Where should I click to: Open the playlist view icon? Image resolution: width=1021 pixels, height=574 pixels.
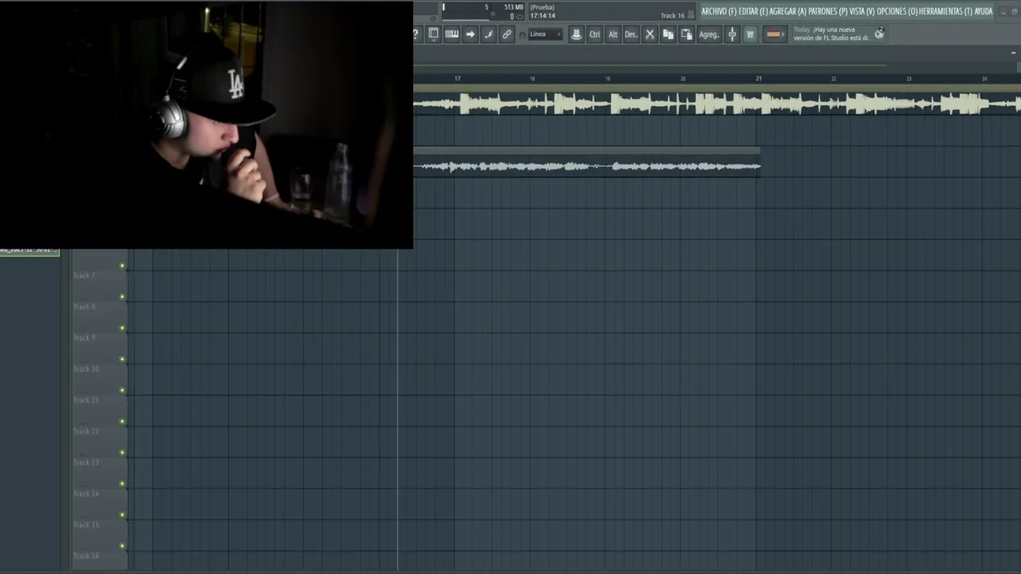[x=433, y=34]
